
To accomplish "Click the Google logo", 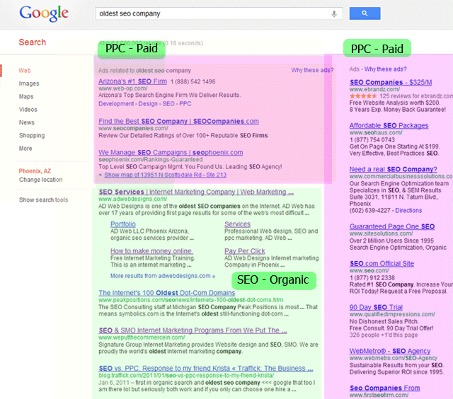I will 44,13.
